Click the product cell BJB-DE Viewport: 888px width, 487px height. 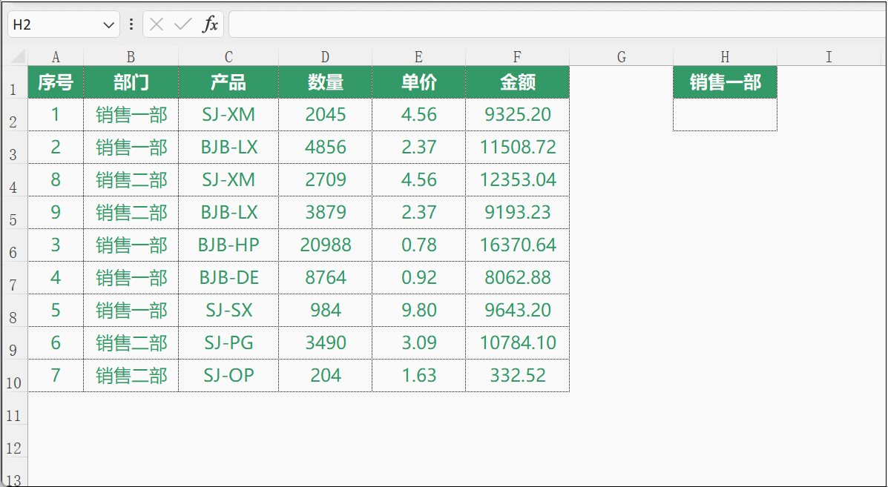pyautogui.click(x=228, y=278)
